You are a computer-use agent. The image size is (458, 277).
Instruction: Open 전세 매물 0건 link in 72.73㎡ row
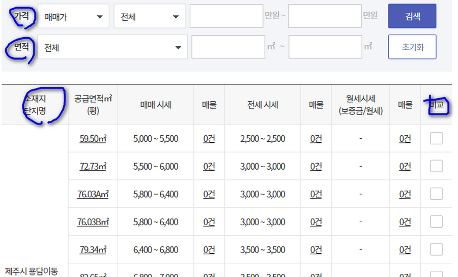point(316,166)
